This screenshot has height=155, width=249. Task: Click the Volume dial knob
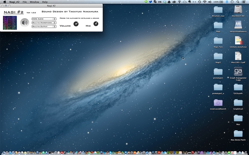(x=76, y=24)
